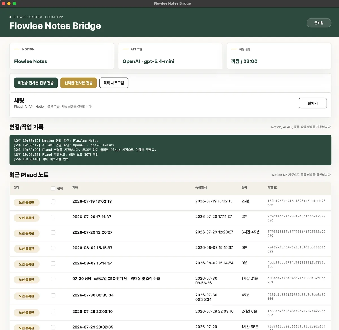Viewport: 339px width, 330px height.
Task: Click the log line Notion 연결 확인
Action: 56,141
